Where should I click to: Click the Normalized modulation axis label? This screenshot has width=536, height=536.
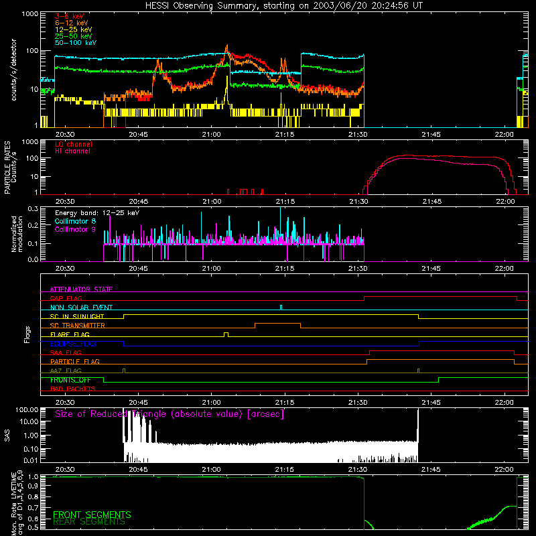[17, 234]
